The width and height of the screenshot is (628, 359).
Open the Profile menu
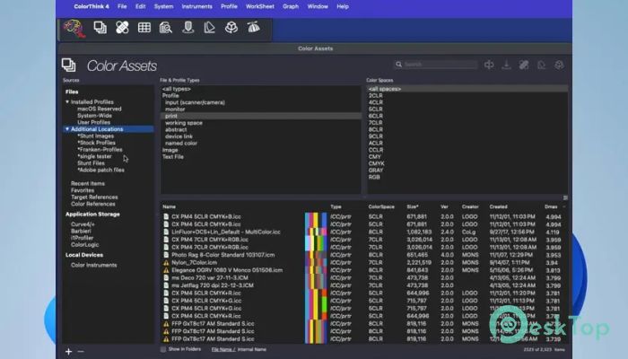click(229, 6)
